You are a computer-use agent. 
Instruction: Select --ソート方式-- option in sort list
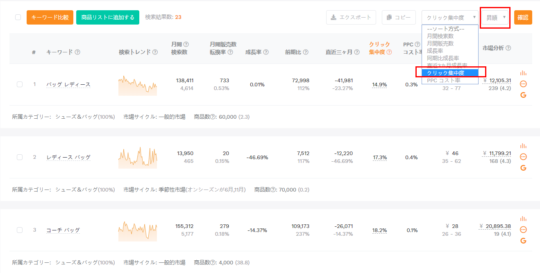click(450, 29)
